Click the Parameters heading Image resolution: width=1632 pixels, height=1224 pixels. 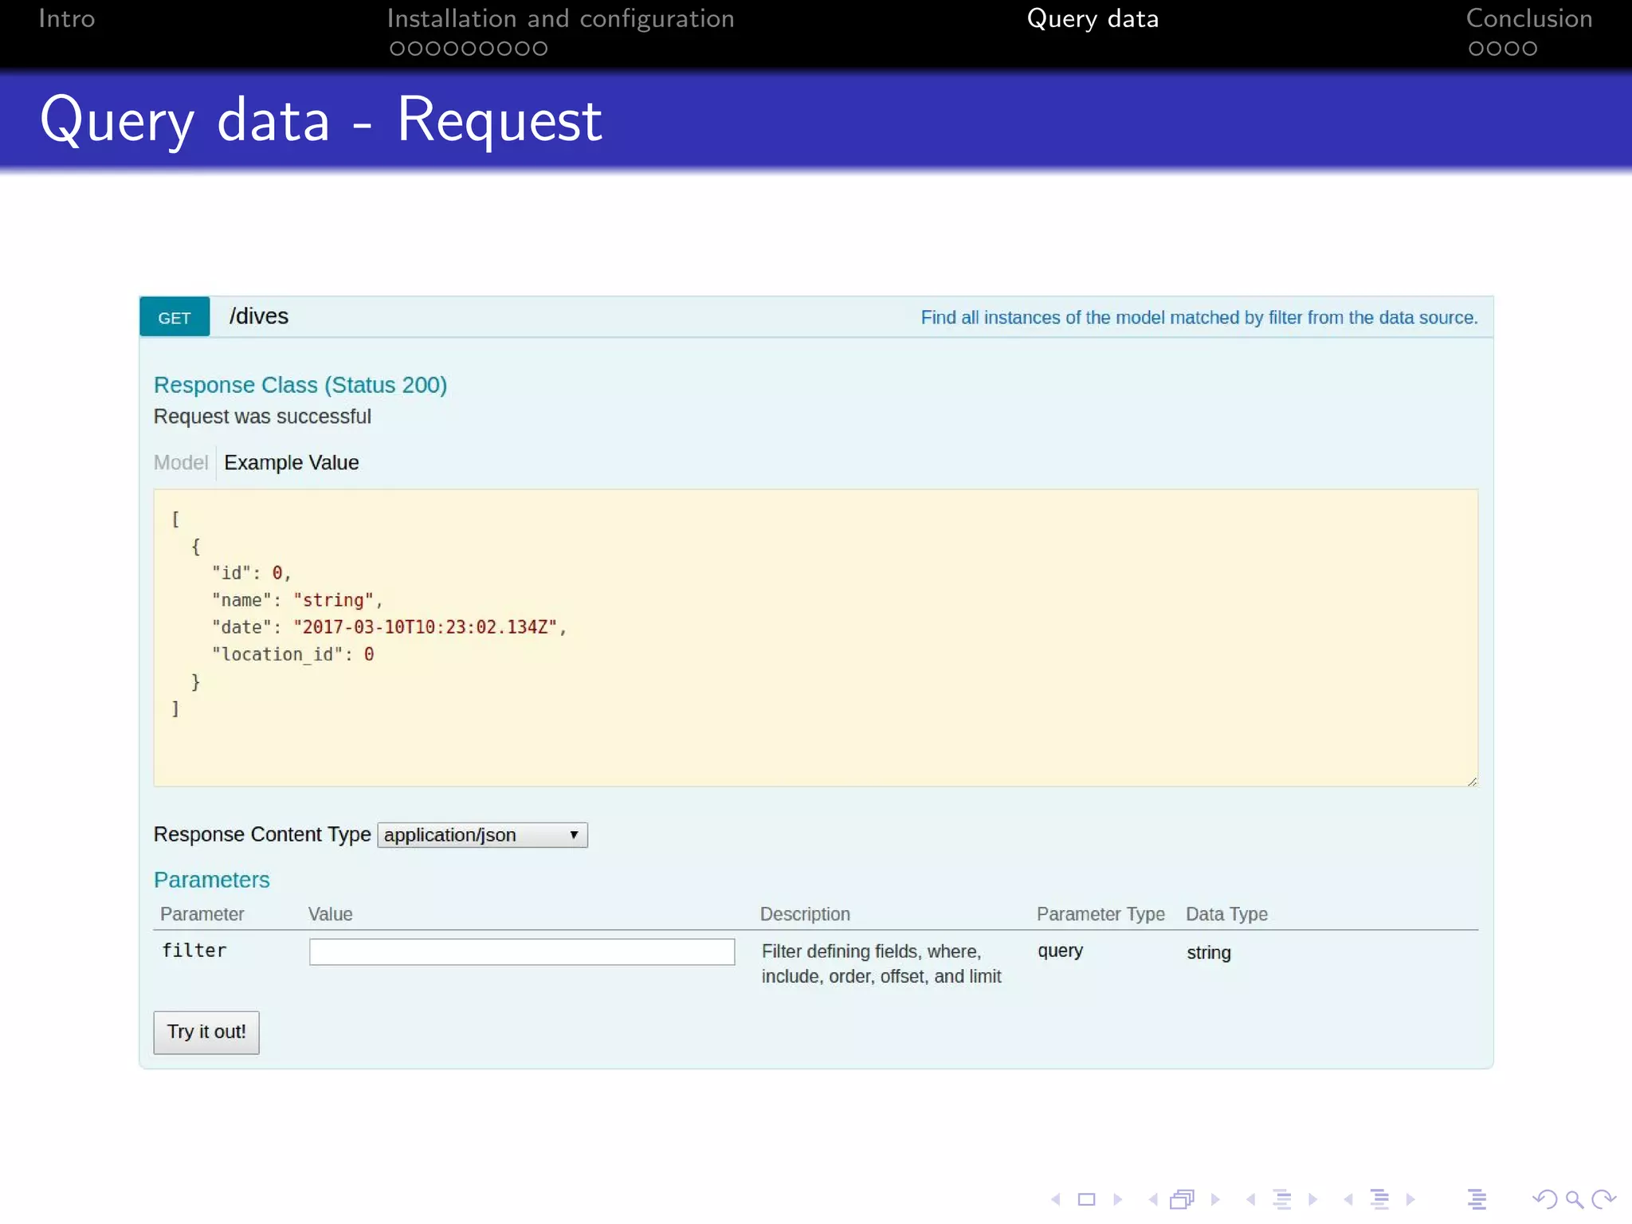(x=212, y=880)
